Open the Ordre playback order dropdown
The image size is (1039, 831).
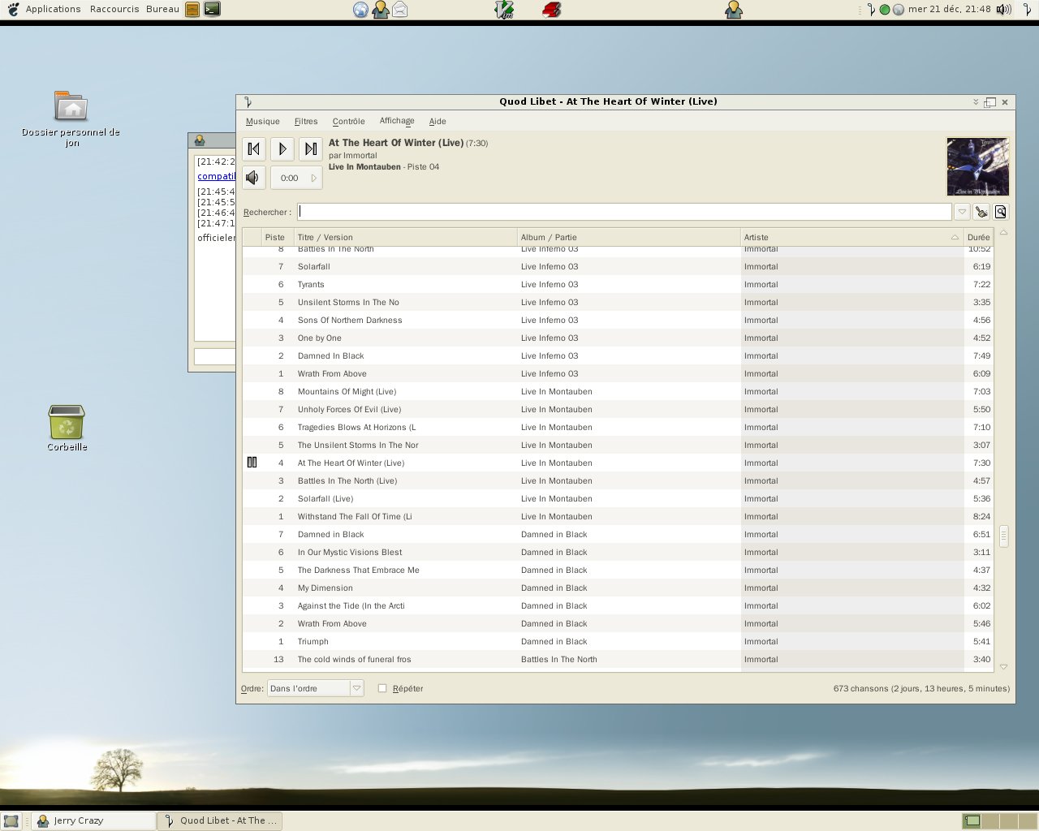[x=315, y=688]
